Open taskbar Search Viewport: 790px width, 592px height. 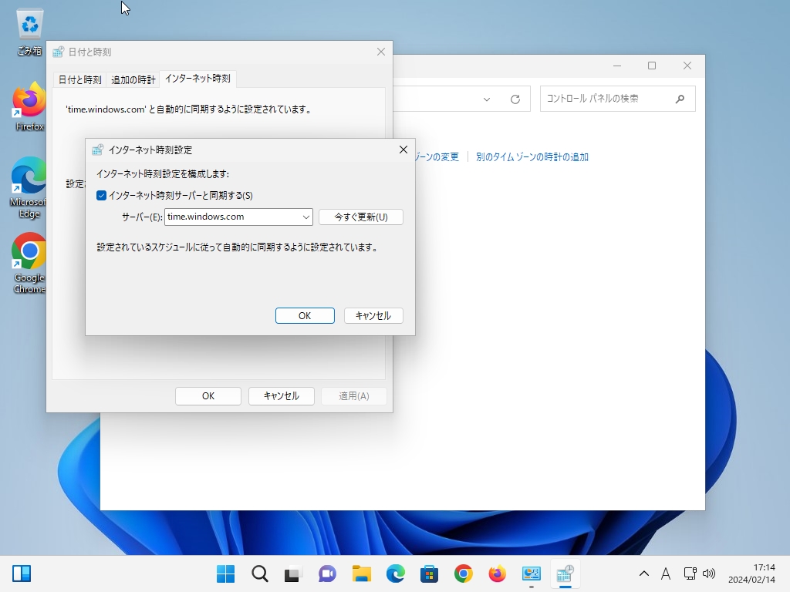pos(260,573)
